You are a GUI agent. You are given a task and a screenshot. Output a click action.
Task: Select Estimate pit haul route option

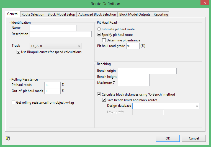[x=99, y=29]
